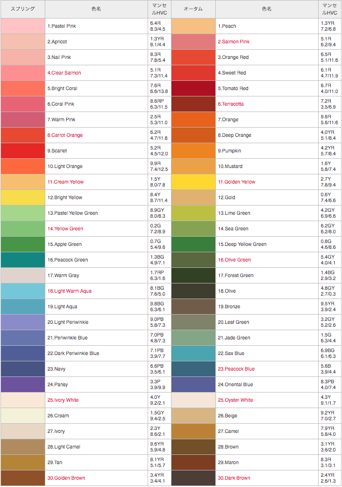The image size is (342, 487).
Task: Pick the Pansy purple swatch
Action: 23,384
